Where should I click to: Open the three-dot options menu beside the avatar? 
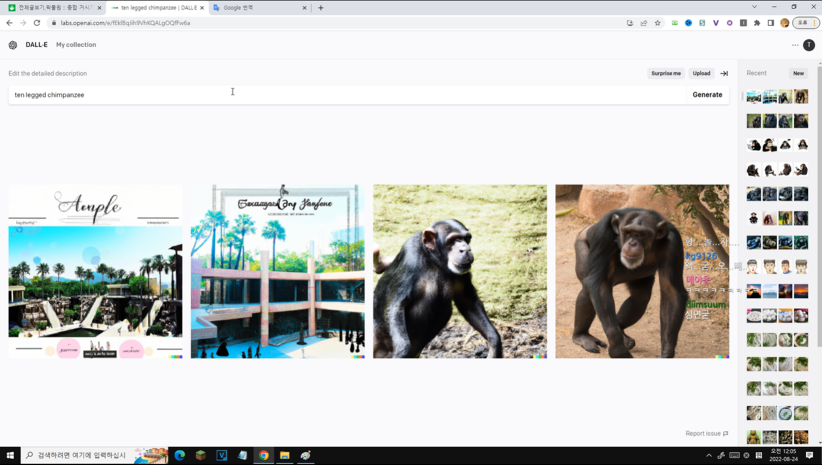tap(795, 45)
